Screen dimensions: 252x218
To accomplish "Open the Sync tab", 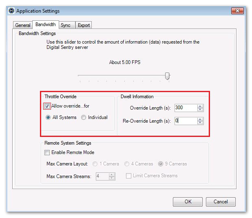I will point(67,25).
